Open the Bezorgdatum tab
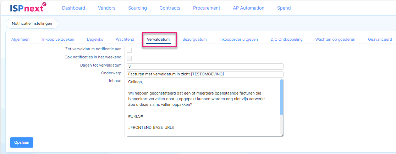 point(194,39)
